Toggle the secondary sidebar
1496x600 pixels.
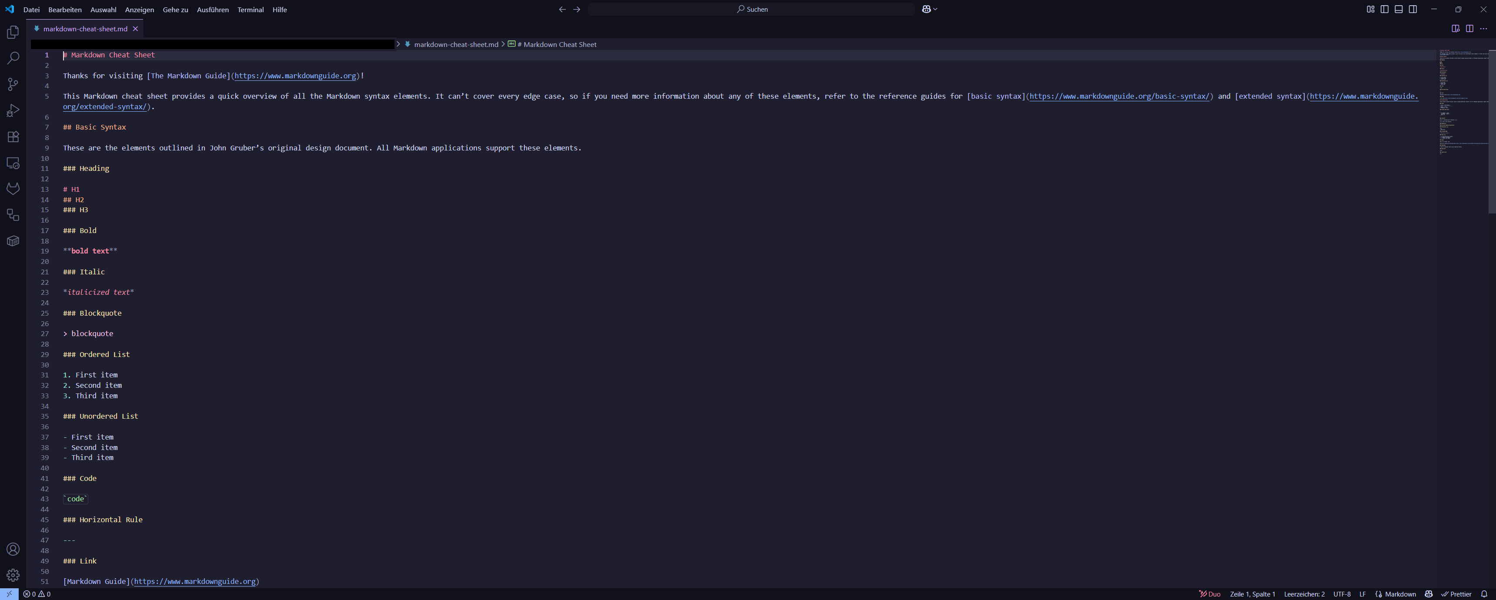(1413, 9)
